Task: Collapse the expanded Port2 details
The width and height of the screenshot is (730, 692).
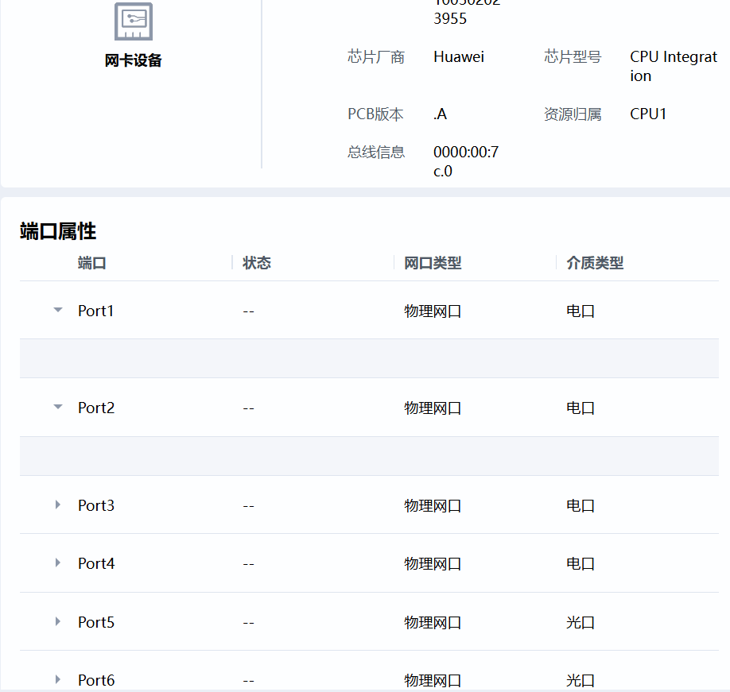Action: pyautogui.click(x=58, y=408)
